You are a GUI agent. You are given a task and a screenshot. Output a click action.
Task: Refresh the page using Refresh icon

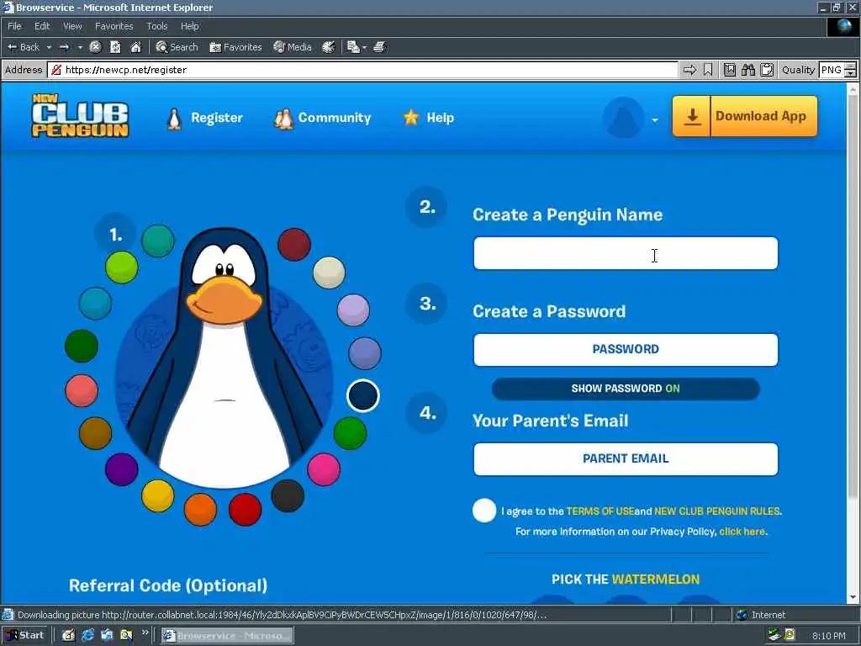pos(115,47)
